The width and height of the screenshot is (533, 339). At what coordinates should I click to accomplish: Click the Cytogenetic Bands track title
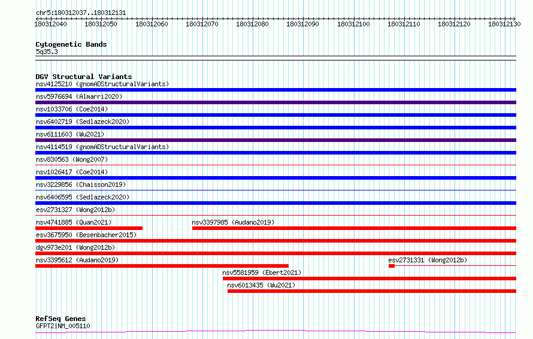pyautogui.click(x=71, y=44)
